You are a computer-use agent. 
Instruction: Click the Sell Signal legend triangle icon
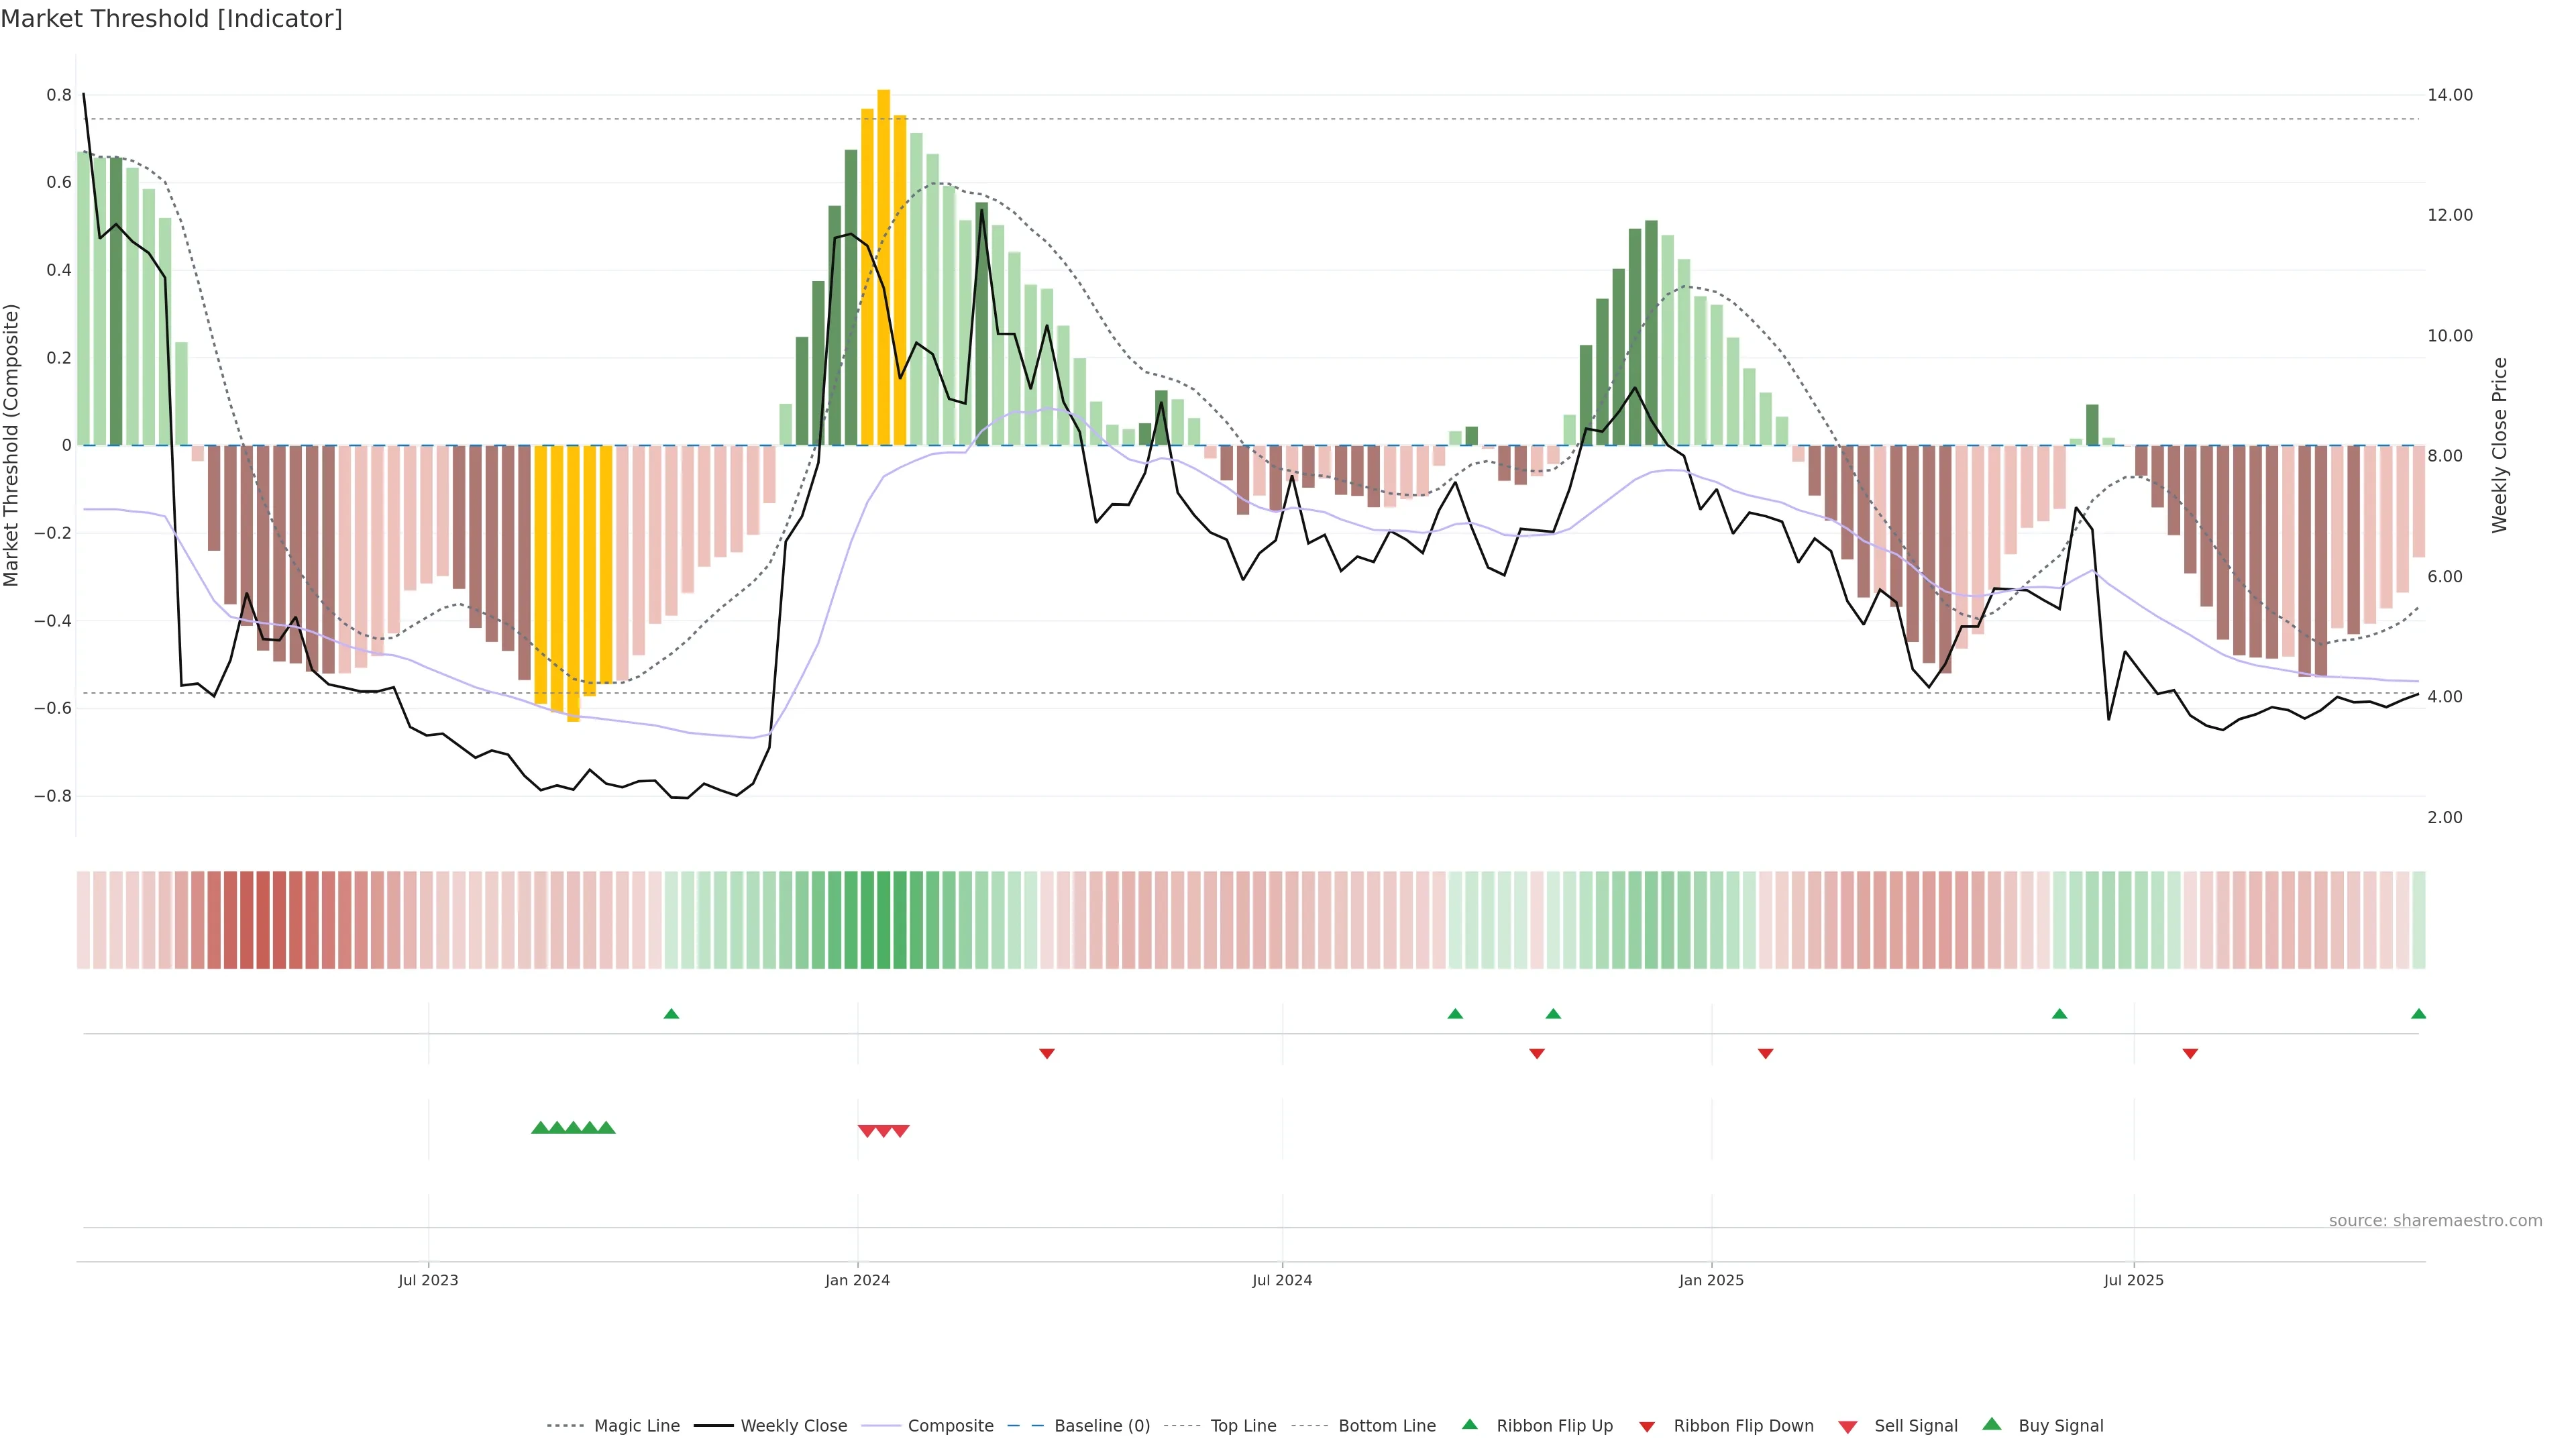(1848, 1427)
